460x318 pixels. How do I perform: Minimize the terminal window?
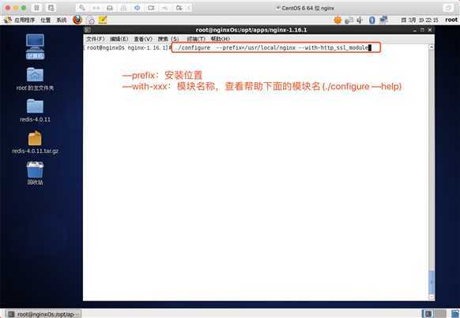click(414, 30)
